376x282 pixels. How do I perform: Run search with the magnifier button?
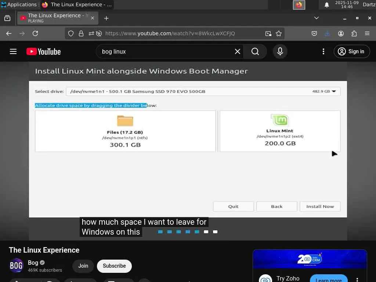255,51
